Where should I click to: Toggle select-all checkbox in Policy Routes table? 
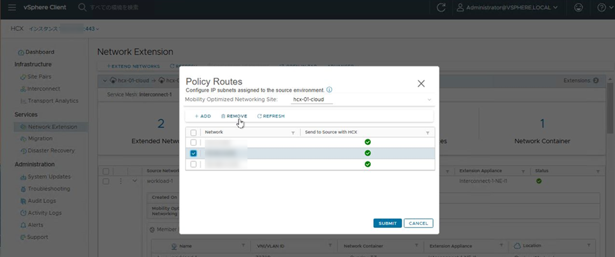194,133
